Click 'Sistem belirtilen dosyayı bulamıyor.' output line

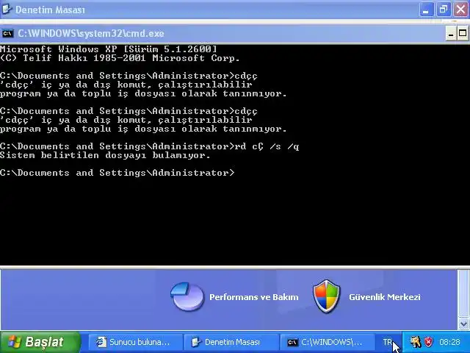[x=105, y=155]
